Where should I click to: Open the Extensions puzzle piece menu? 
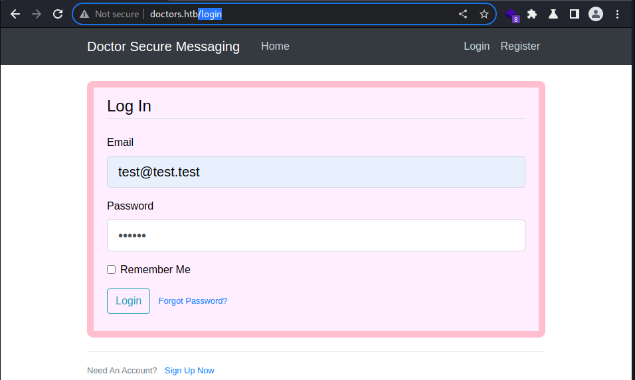[x=532, y=14]
